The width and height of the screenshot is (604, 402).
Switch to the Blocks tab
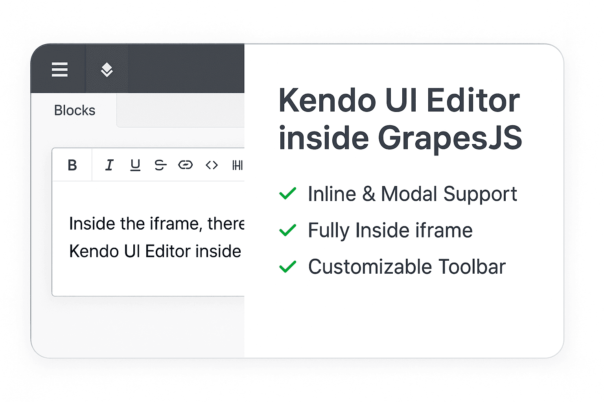(x=74, y=110)
